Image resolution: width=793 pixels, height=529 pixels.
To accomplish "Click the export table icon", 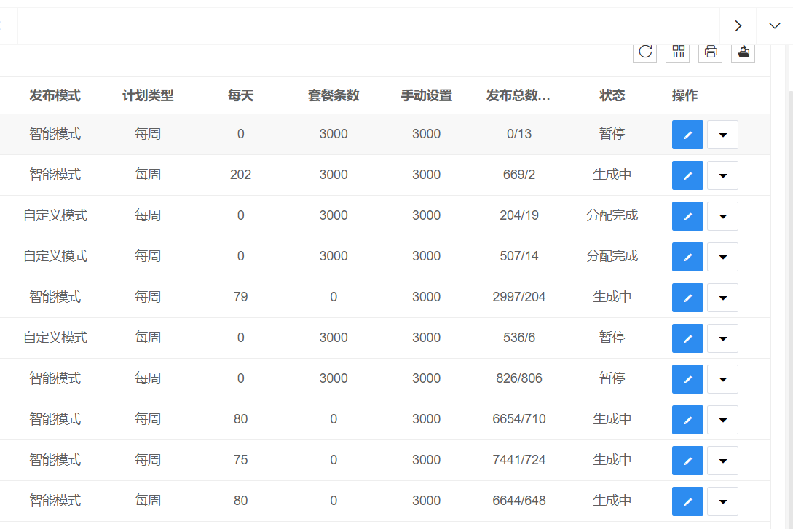I will (743, 52).
